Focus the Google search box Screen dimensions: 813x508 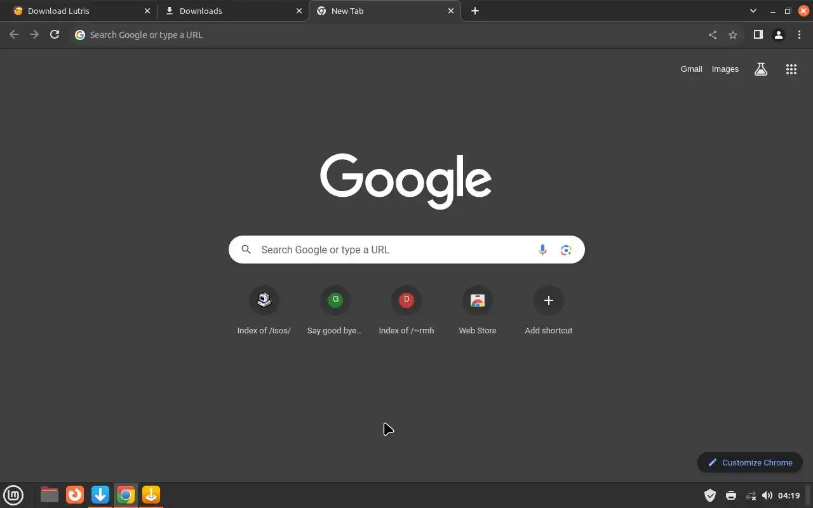tap(406, 250)
